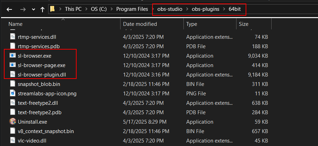Open recent locations dropdown arrow
The height and width of the screenshot is (146, 318).
[x=33, y=9]
